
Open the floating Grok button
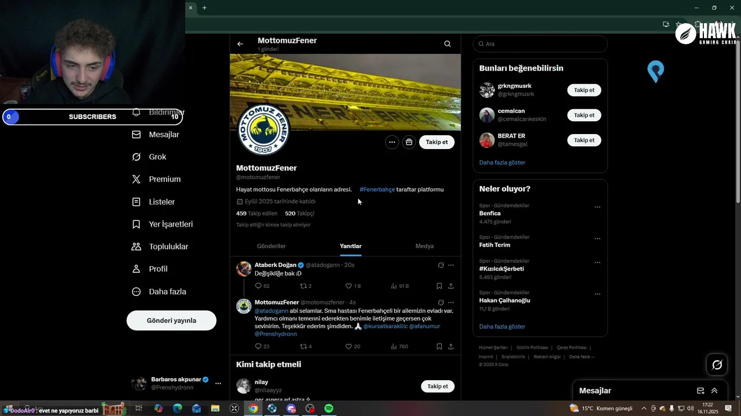[x=717, y=365]
